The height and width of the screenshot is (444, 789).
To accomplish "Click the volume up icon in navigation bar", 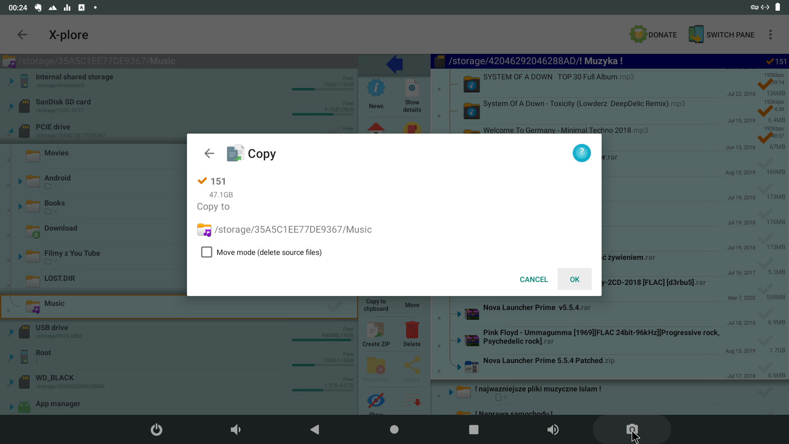I will click(x=553, y=430).
